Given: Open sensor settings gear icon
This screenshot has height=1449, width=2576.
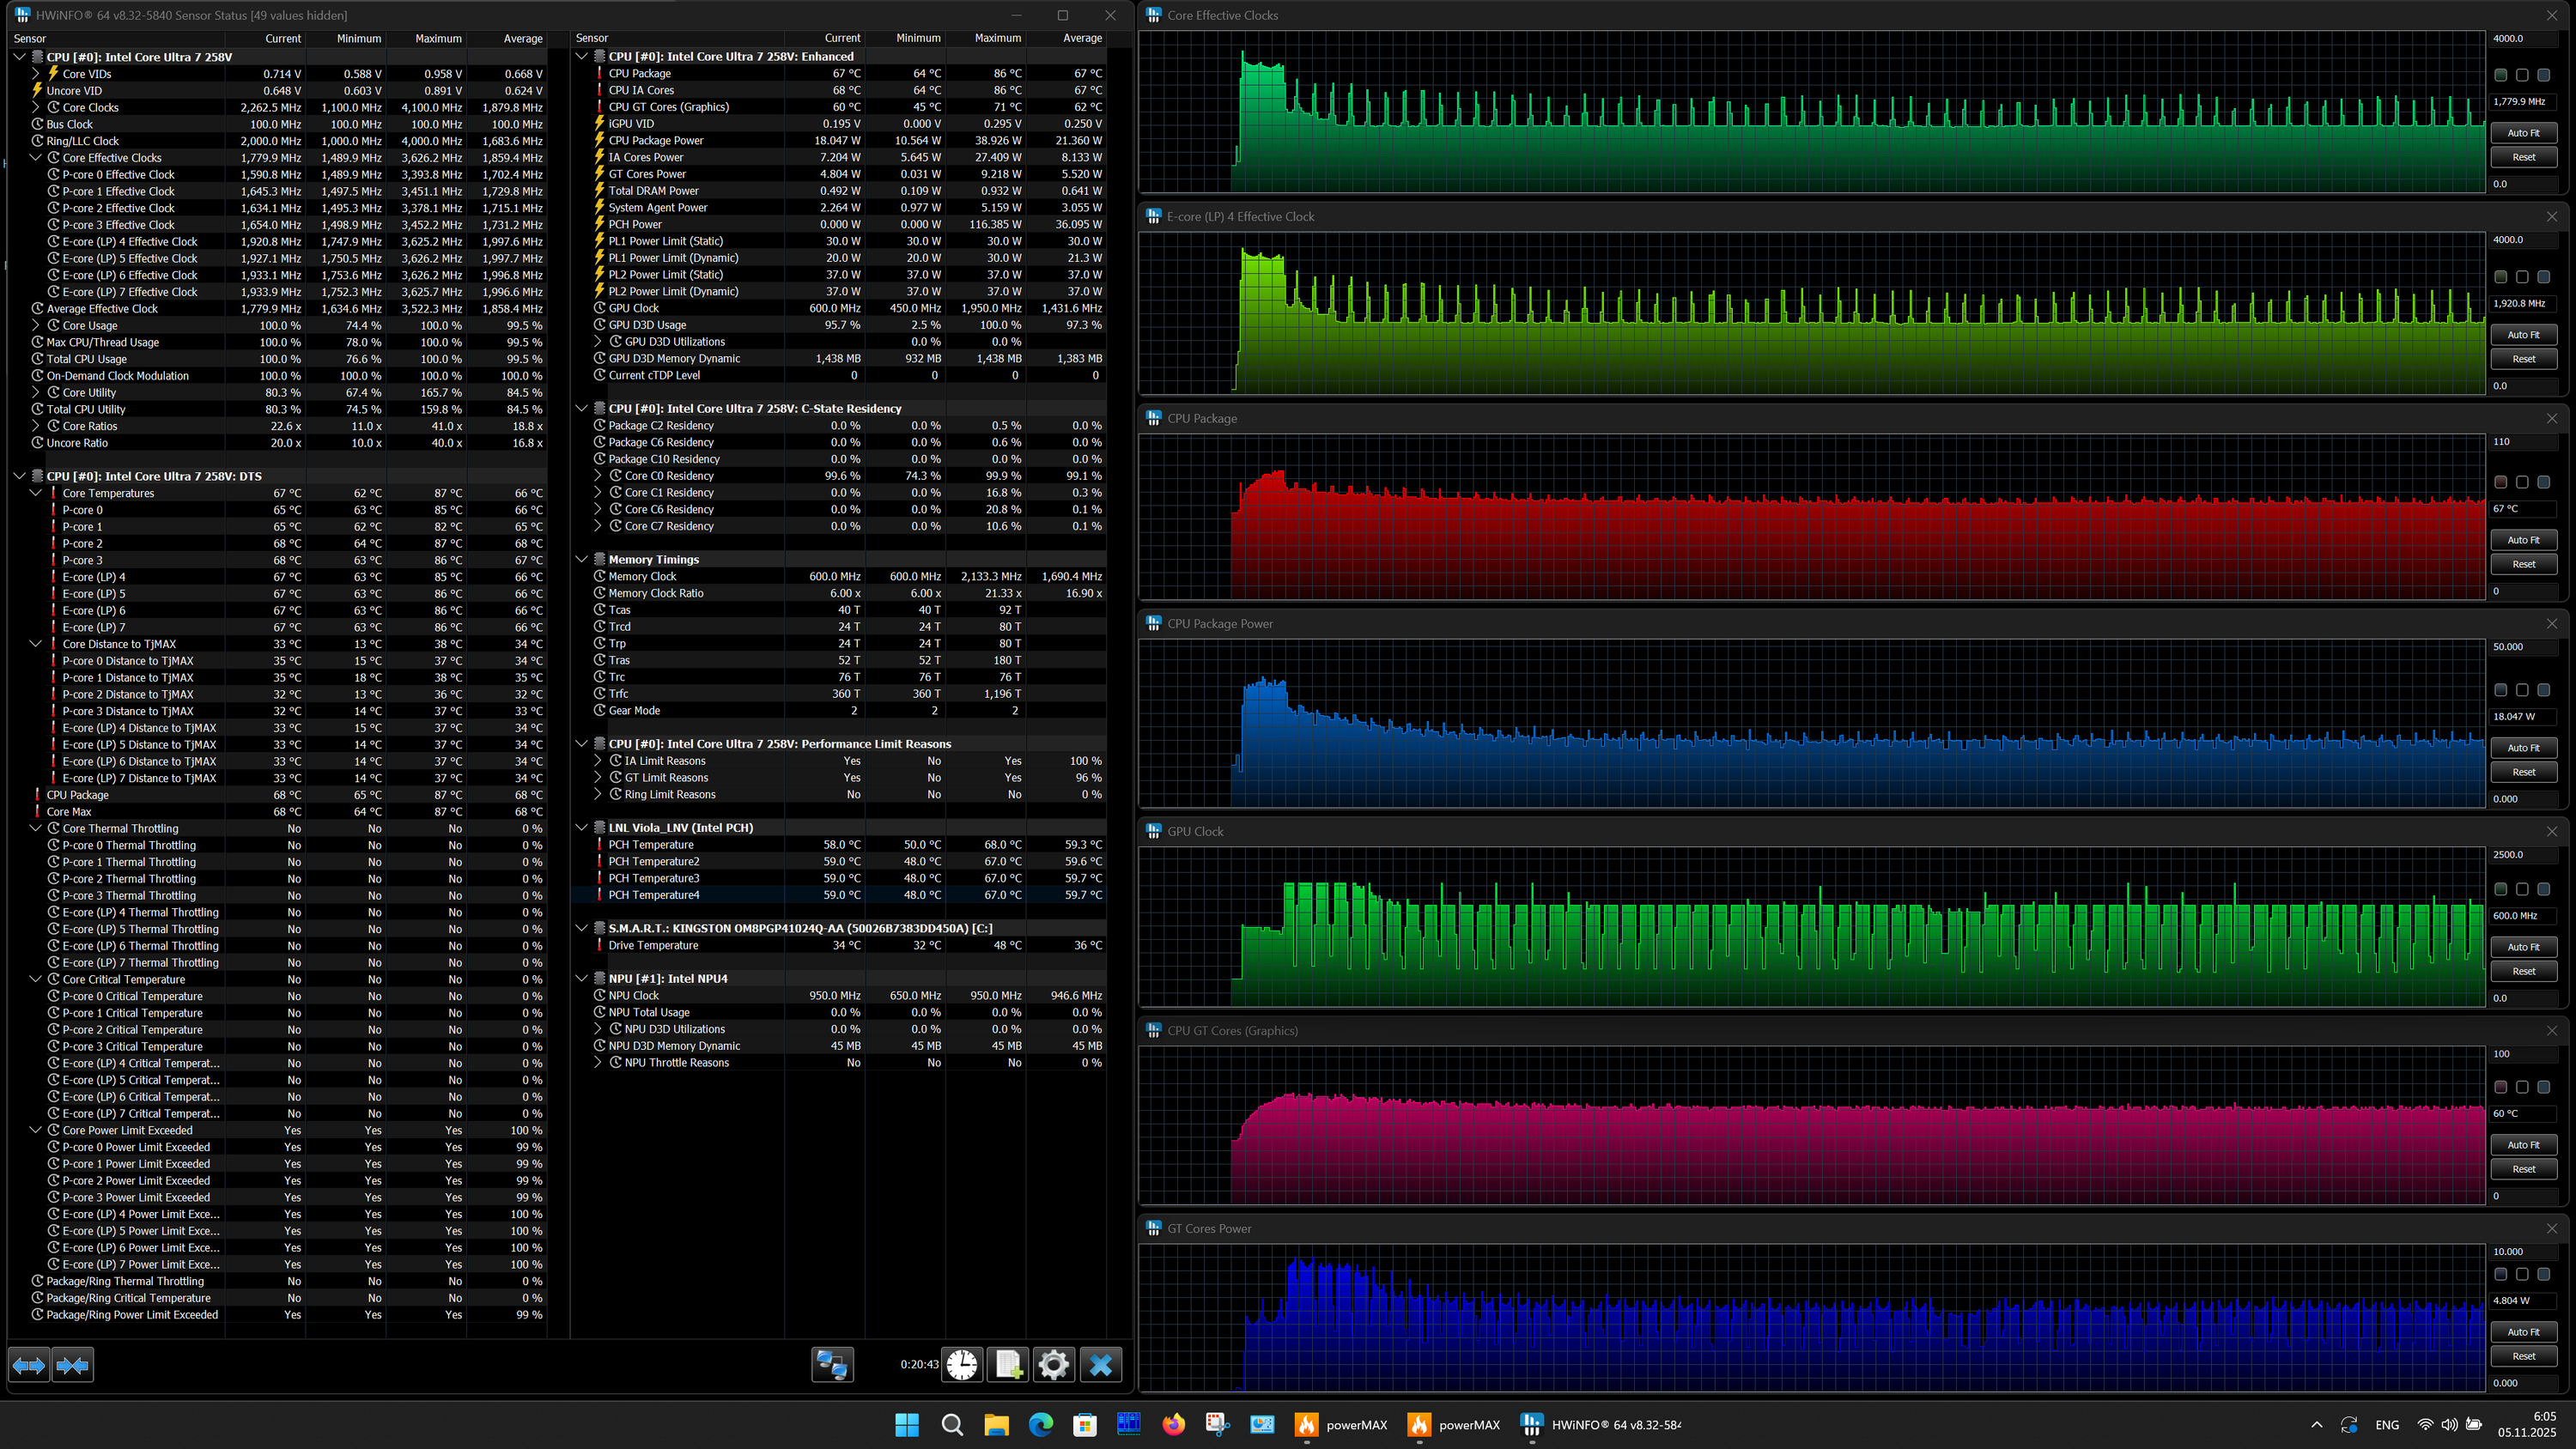Looking at the screenshot, I should point(1053,1365).
